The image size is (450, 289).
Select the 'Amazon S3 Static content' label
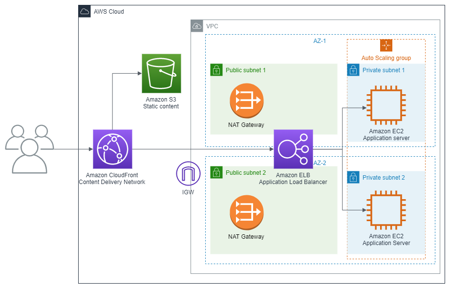(161, 103)
